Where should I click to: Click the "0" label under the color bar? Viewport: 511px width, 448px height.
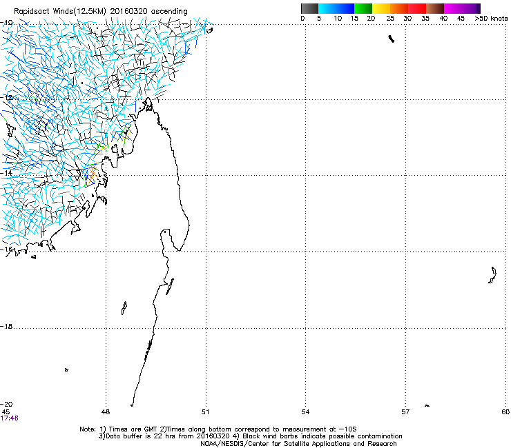(x=302, y=19)
